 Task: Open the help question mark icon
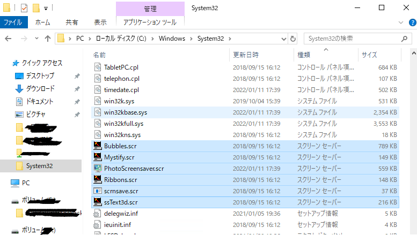click(x=412, y=22)
